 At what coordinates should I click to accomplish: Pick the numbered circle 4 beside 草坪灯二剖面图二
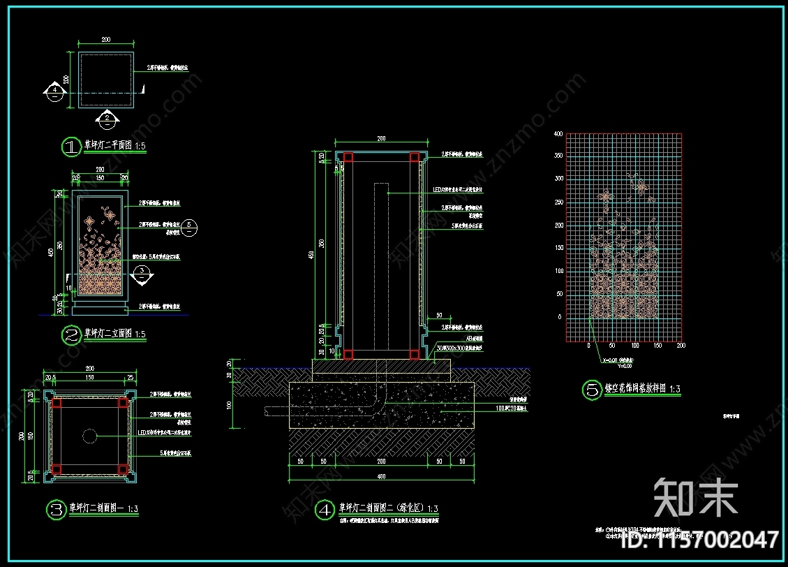(325, 510)
